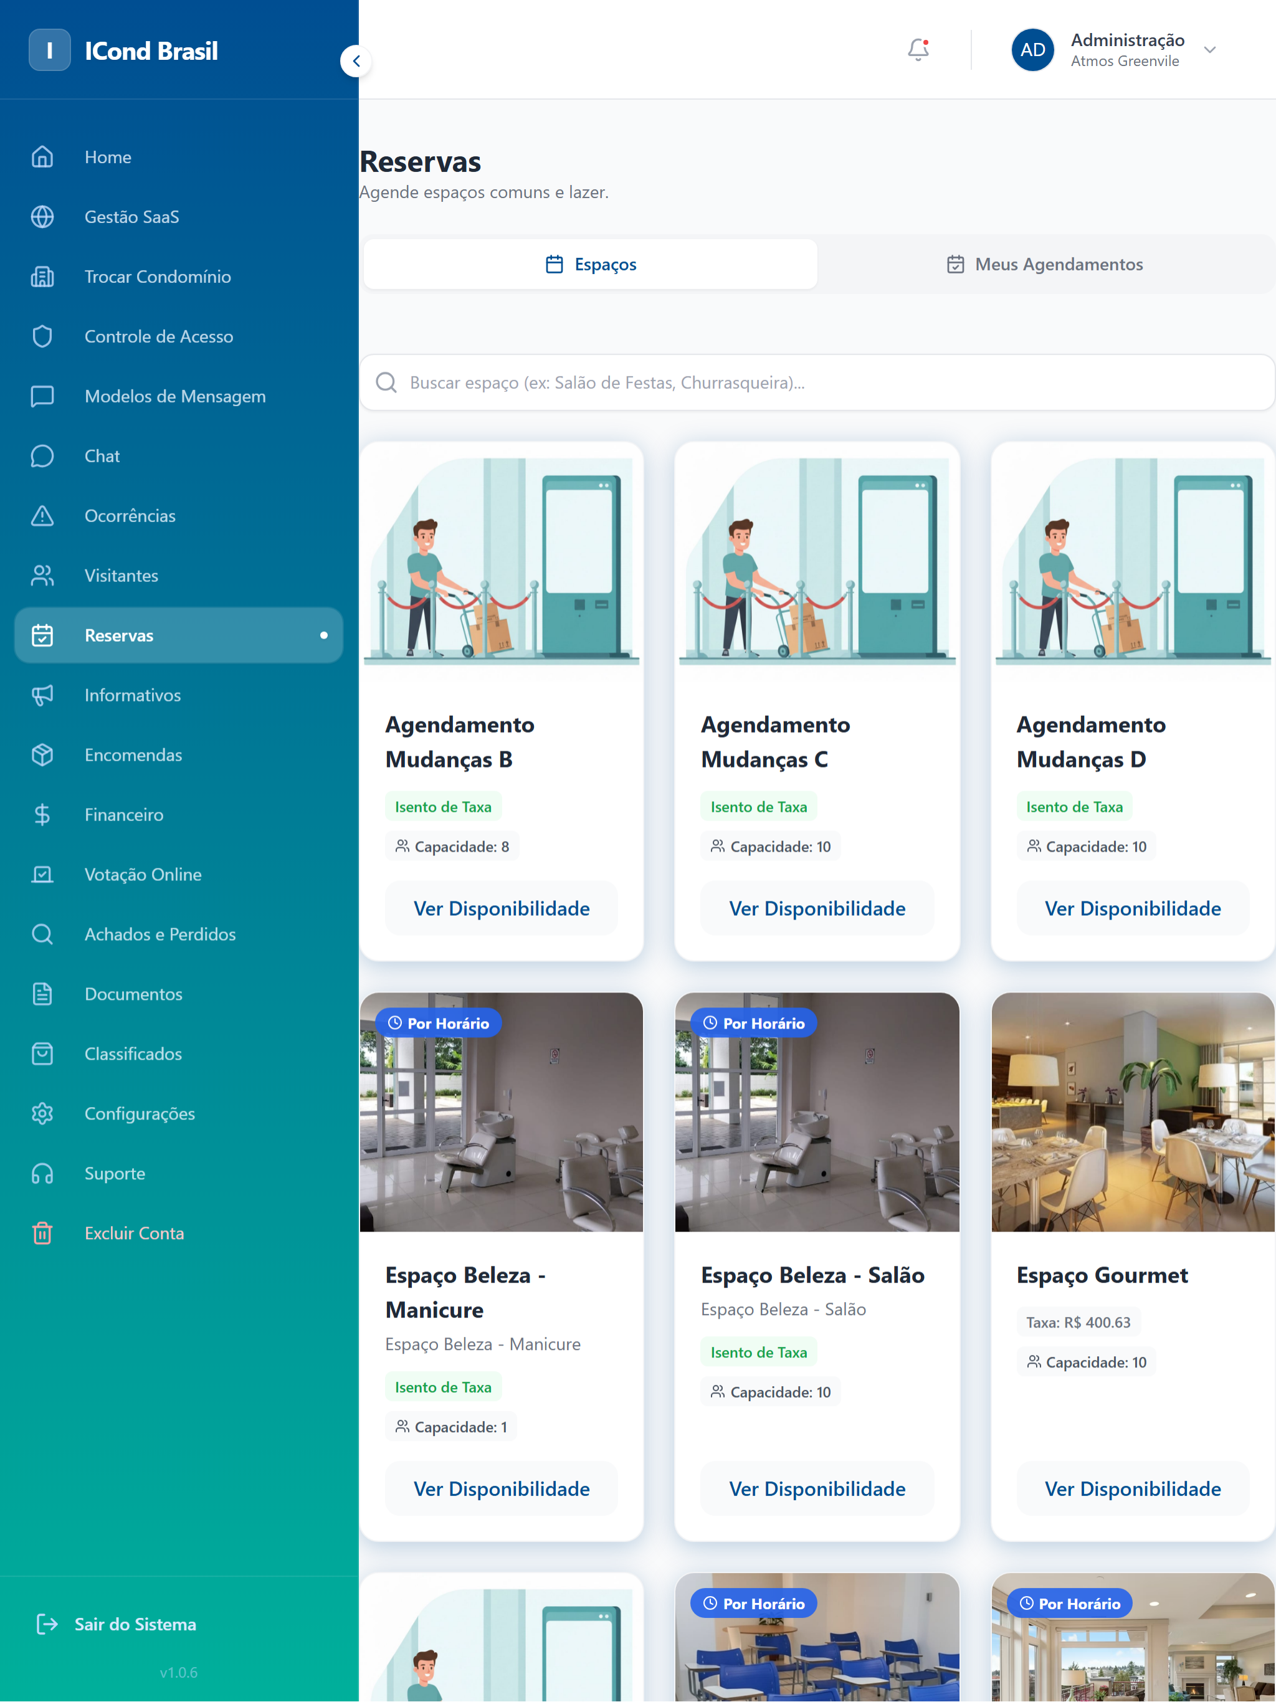Click the Informativos megaphone icon
The height and width of the screenshot is (1702, 1276).
point(42,696)
